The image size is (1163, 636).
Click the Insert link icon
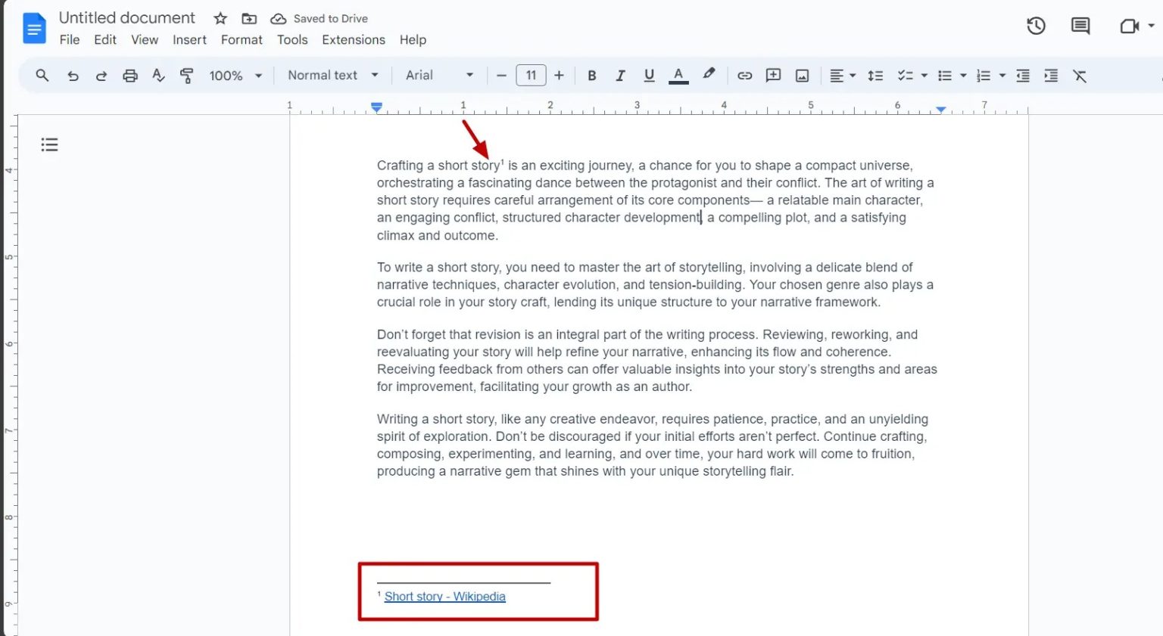744,76
